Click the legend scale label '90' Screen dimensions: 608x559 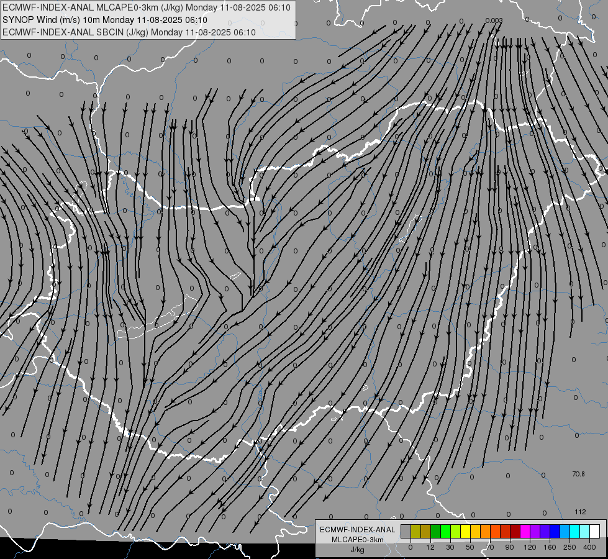(x=509, y=547)
